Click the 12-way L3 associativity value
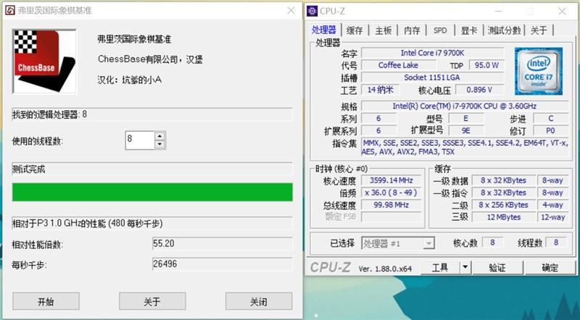 (552, 217)
